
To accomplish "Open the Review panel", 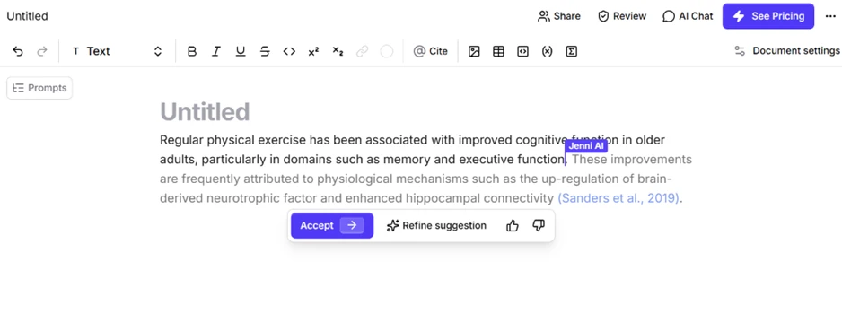I will pyautogui.click(x=622, y=16).
